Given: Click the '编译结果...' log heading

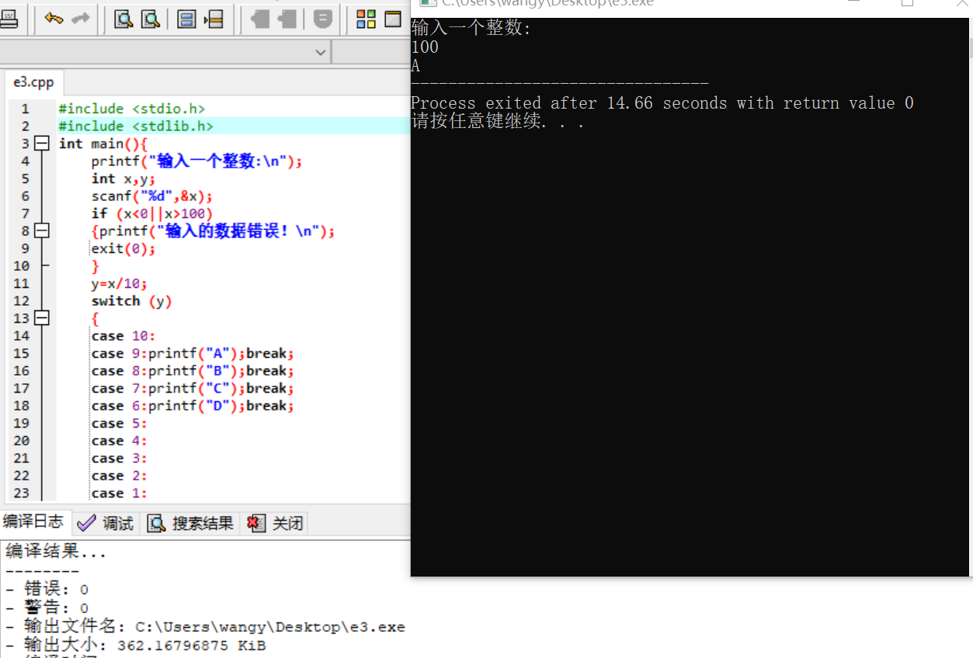Looking at the screenshot, I should [56, 552].
